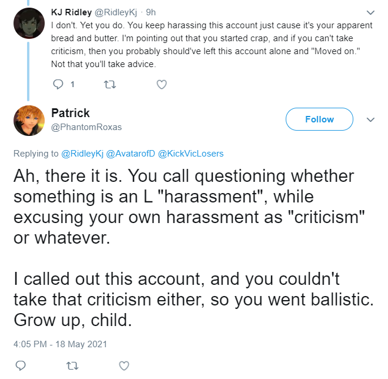The height and width of the screenshot is (379, 388).
Task: Open the @RidleyKj mention link
Action: coord(82,154)
